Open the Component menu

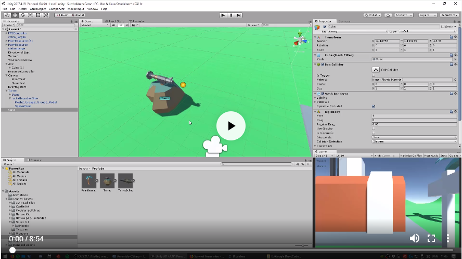pos(57,9)
